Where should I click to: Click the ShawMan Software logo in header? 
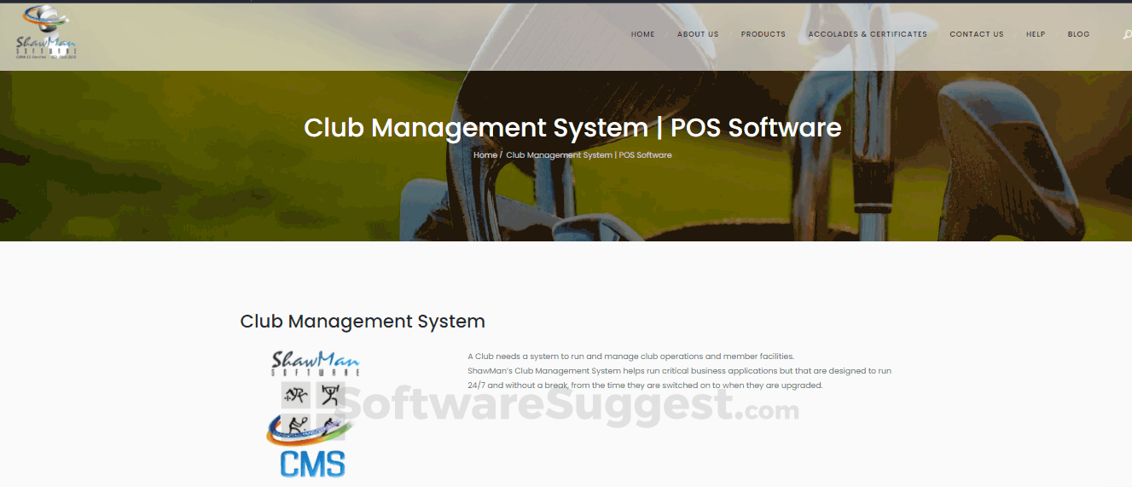[x=47, y=32]
